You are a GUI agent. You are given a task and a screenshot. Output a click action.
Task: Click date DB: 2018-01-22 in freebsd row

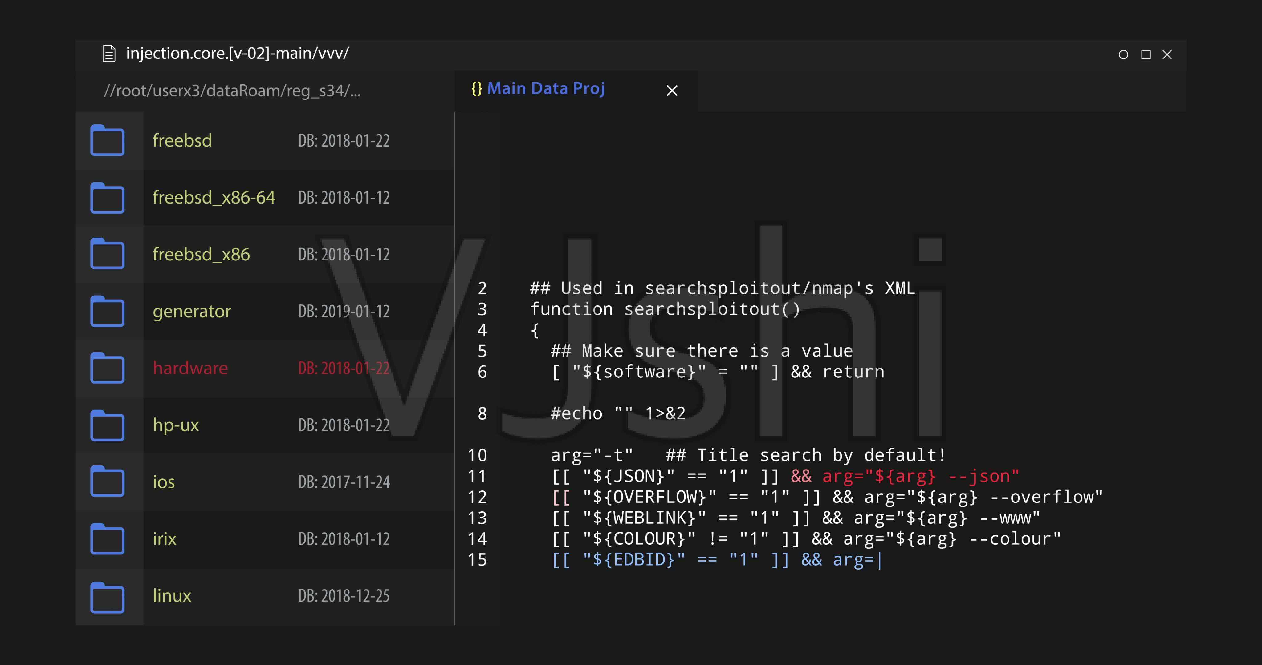click(344, 141)
